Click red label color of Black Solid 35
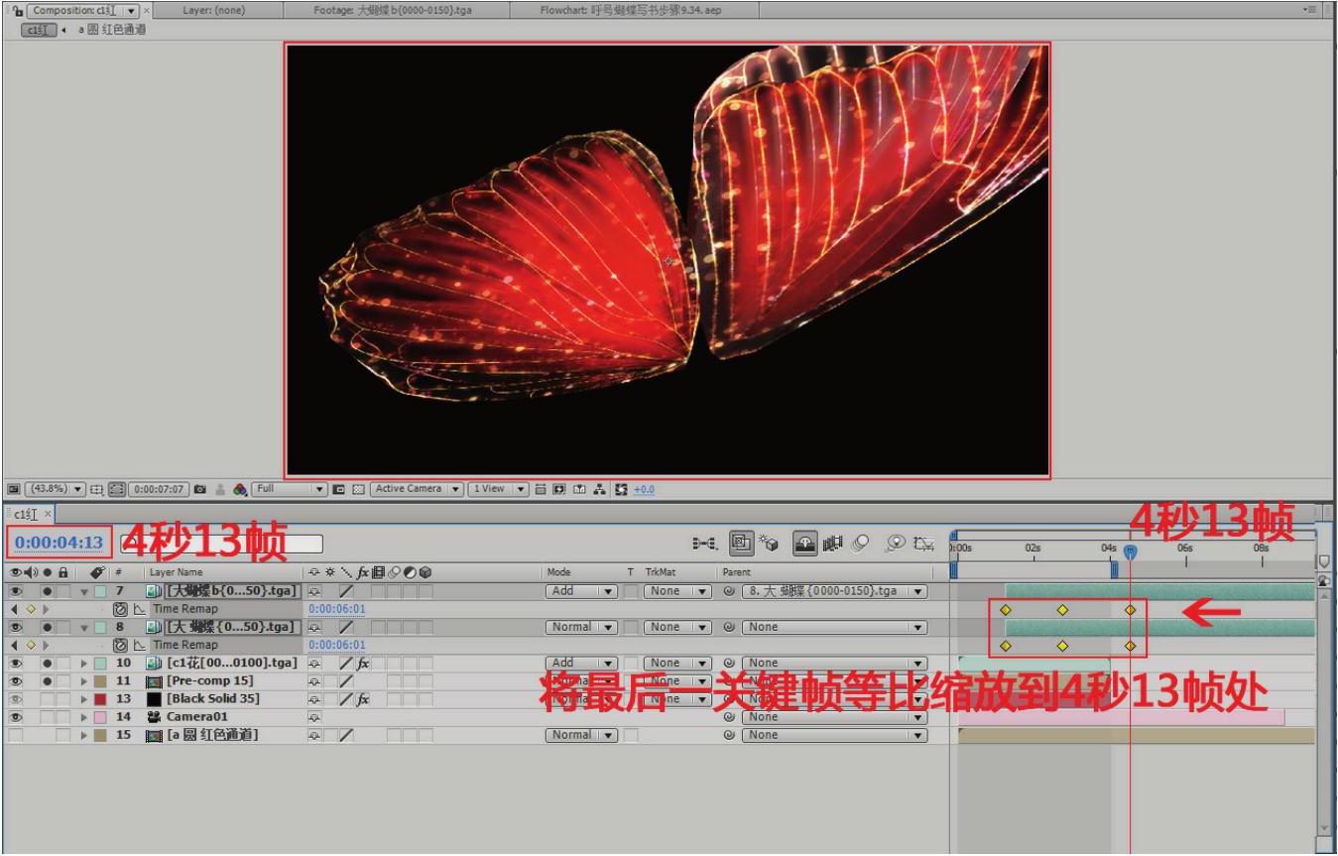 [x=100, y=699]
